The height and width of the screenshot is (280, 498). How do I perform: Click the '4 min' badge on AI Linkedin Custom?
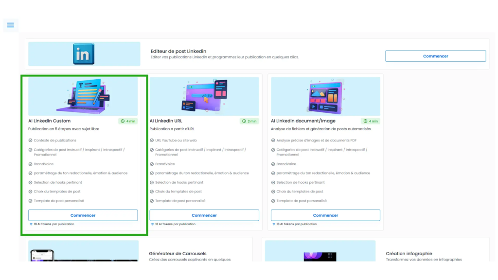pos(128,121)
